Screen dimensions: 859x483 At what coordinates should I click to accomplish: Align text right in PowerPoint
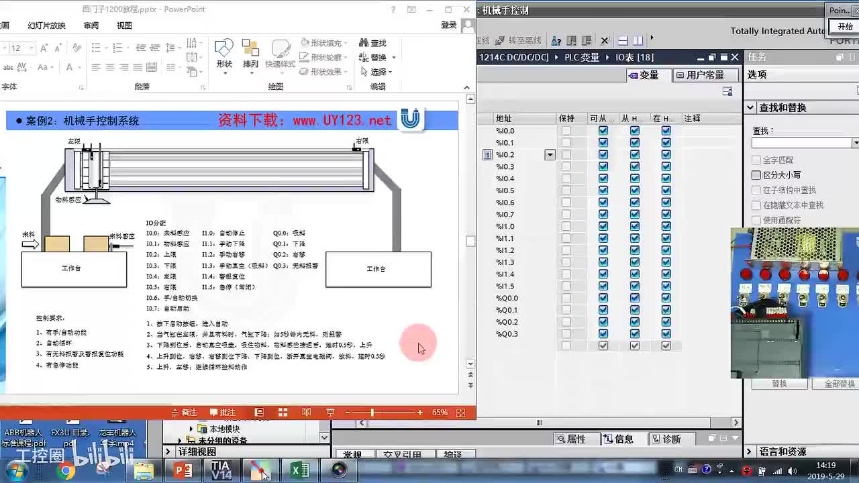(124, 68)
